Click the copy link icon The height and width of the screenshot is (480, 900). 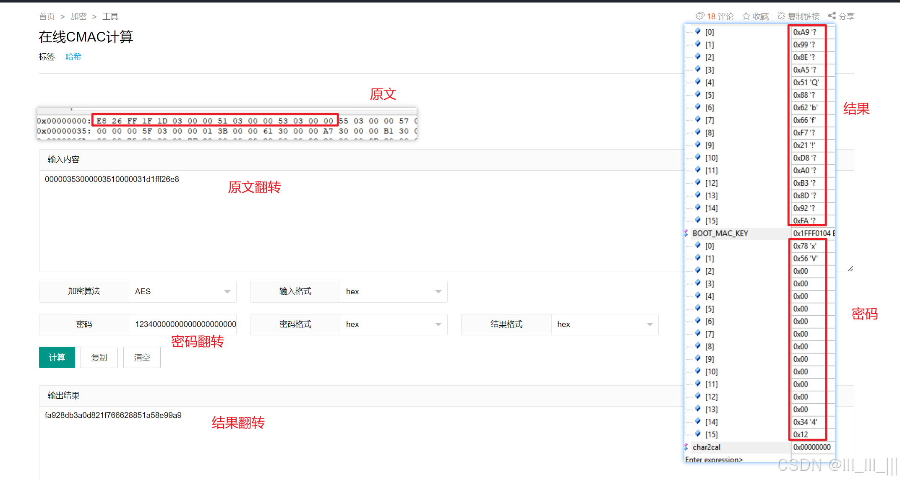click(x=781, y=16)
